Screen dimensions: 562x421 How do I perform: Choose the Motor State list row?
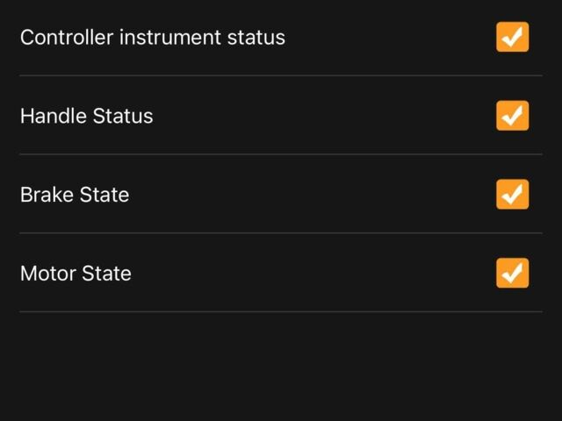point(281,273)
